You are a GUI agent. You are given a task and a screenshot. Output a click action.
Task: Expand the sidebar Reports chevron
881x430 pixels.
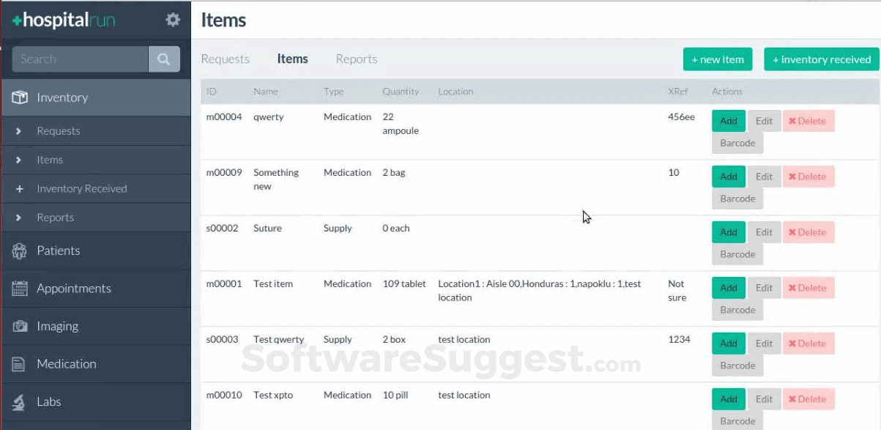coord(19,218)
